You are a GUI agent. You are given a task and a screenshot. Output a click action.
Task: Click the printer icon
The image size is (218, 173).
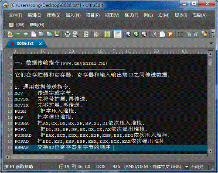[x=68, y=34]
